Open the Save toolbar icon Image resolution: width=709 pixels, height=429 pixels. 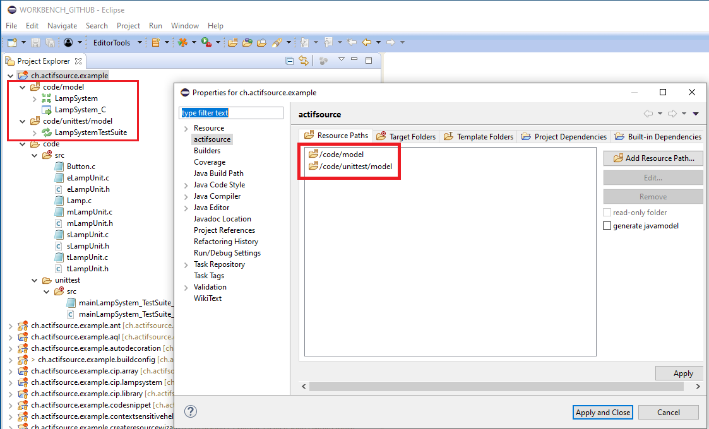[x=35, y=42]
